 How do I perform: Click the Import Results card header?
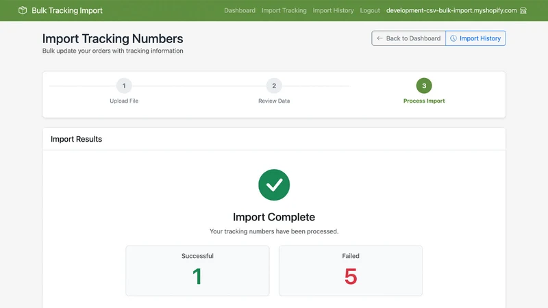point(274,139)
